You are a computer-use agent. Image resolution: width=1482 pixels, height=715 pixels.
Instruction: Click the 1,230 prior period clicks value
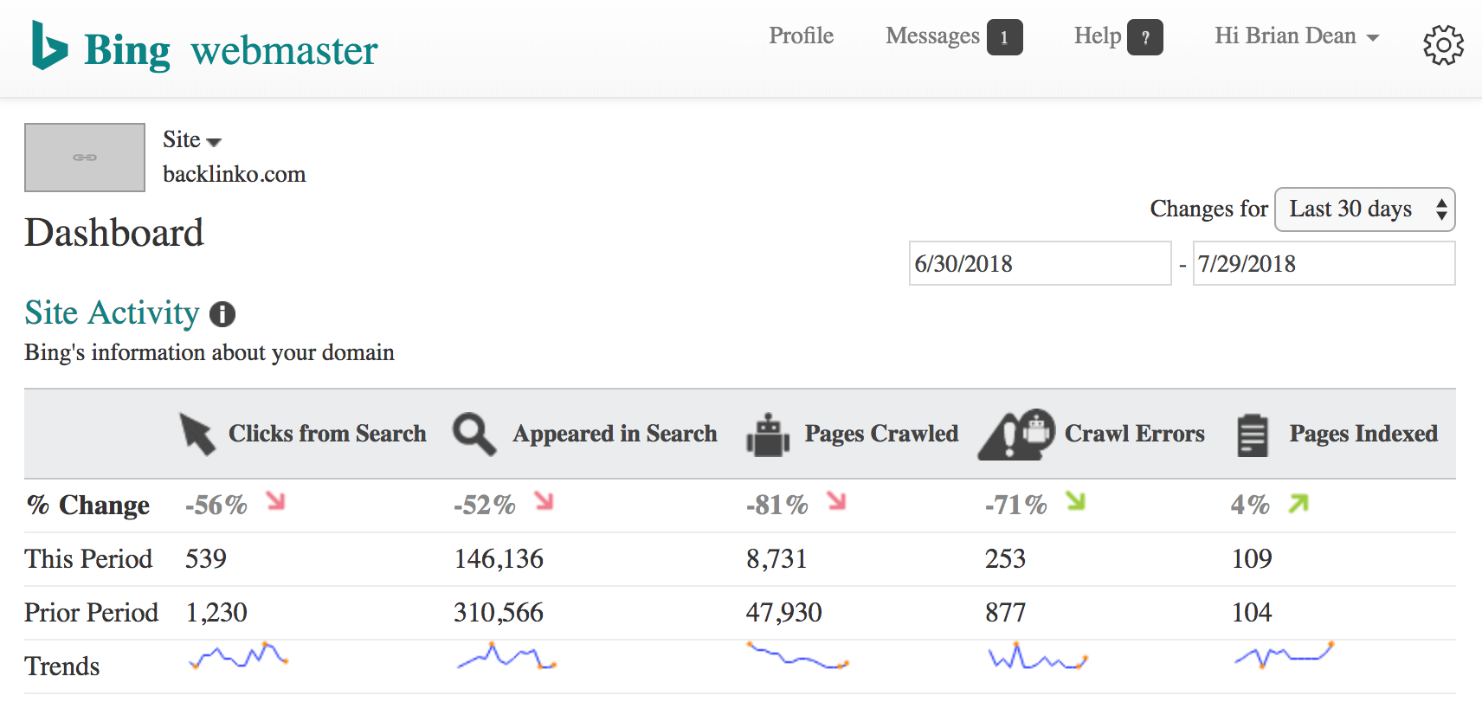[x=216, y=613]
